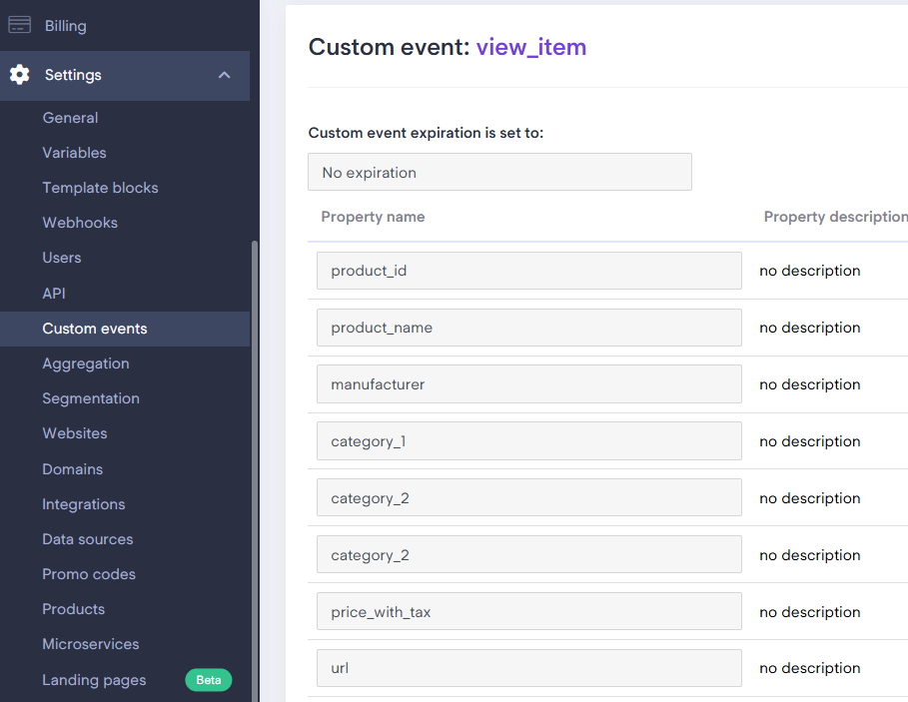Click the product_id property field
The width and height of the screenshot is (908, 702).
pyautogui.click(x=528, y=271)
